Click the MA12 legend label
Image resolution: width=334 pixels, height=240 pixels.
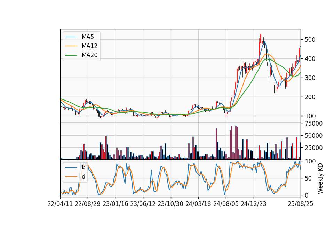[89, 46]
